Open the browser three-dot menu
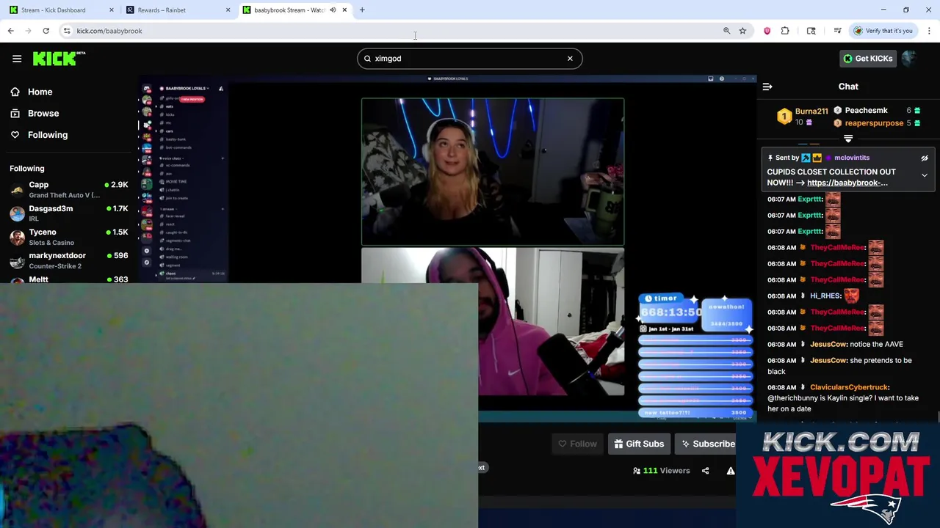The height and width of the screenshot is (528, 940). [929, 31]
